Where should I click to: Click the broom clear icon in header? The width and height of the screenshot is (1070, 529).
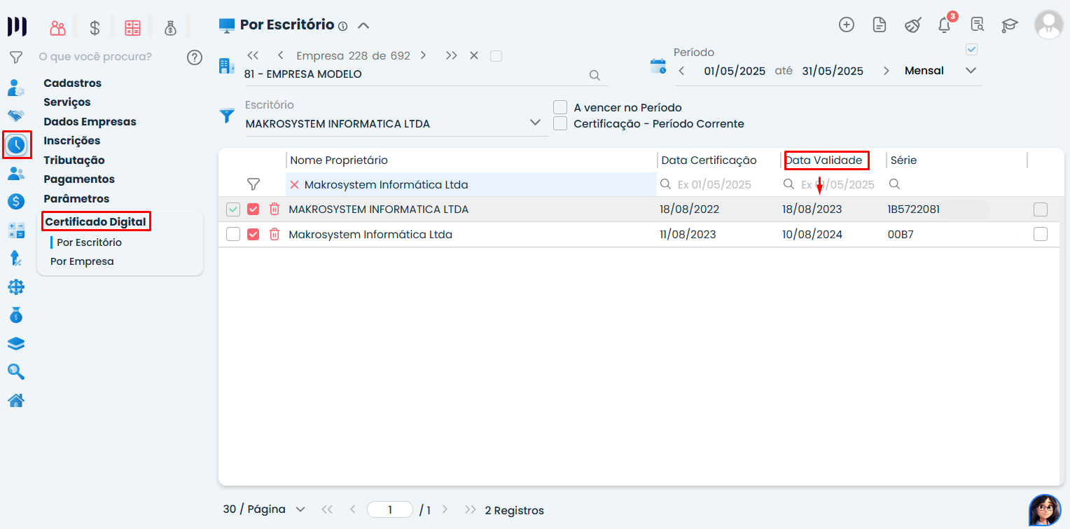912,25
